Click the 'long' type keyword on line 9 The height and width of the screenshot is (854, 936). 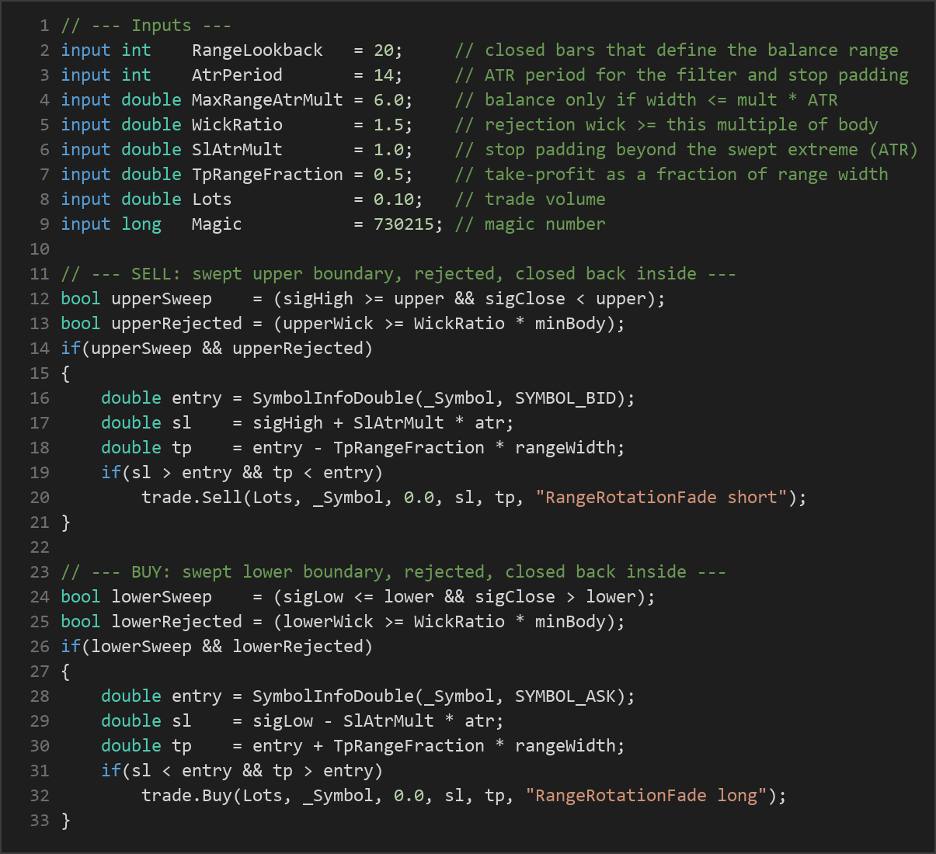click(x=141, y=224)
